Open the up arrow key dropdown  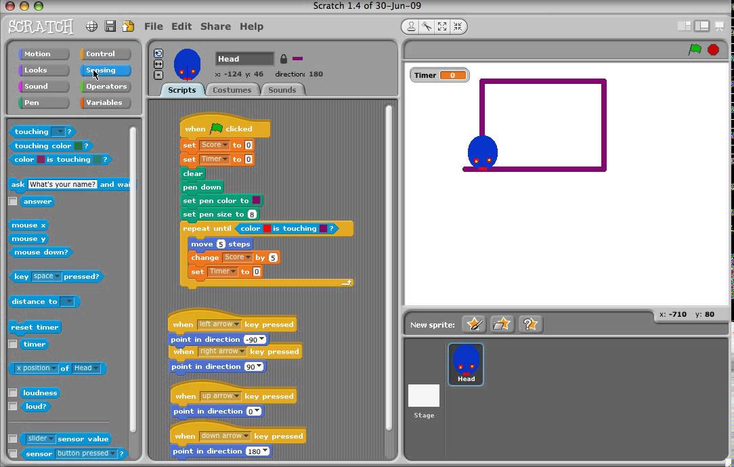(x=221, y=396)
